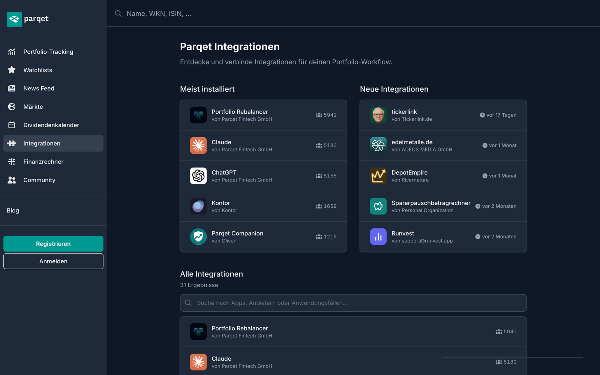Viewport: 600px width, 375px height.
Task: Click 'von Rivernature' provider text
Action: 410,180
